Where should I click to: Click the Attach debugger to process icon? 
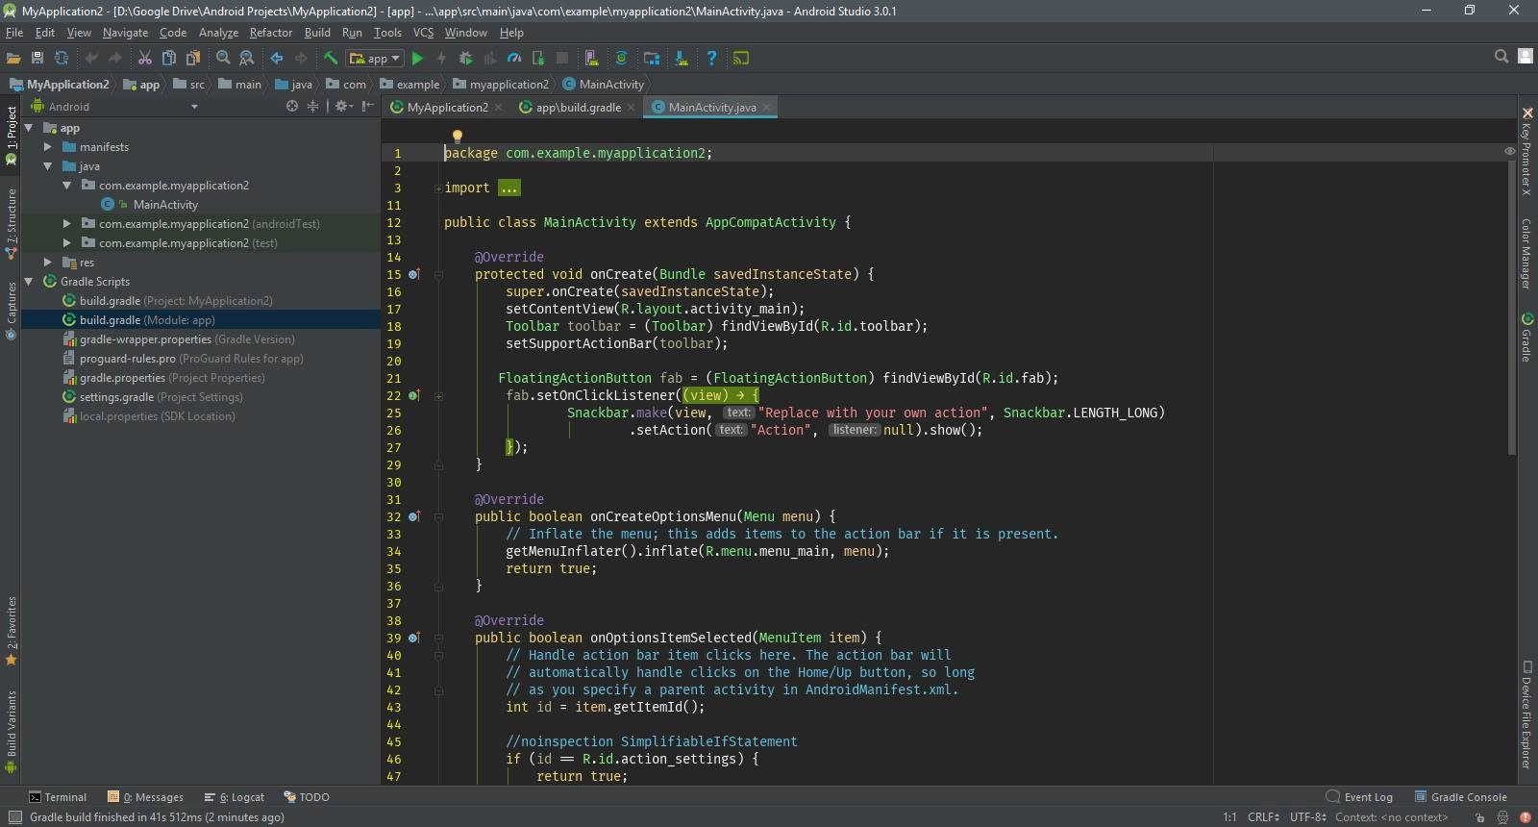(538, 59)
